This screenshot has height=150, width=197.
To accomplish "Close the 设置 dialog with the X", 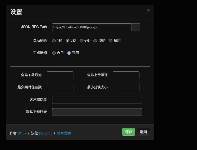I will coord(148,10).
